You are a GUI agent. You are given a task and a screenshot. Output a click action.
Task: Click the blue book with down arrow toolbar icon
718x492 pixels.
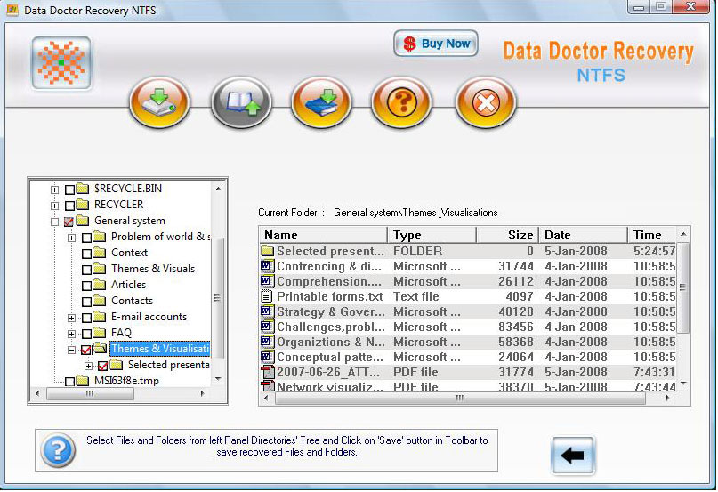click(321, 101)
